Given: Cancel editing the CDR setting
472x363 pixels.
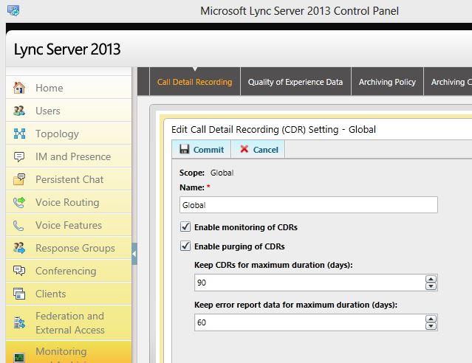Looking at the screenshot, I should click(x=259, y=149).
